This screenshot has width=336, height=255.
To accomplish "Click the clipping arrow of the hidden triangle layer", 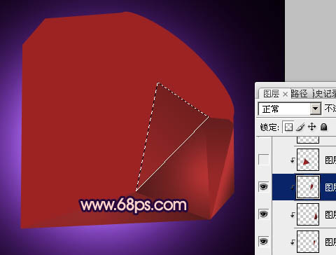I will (293, 160).
